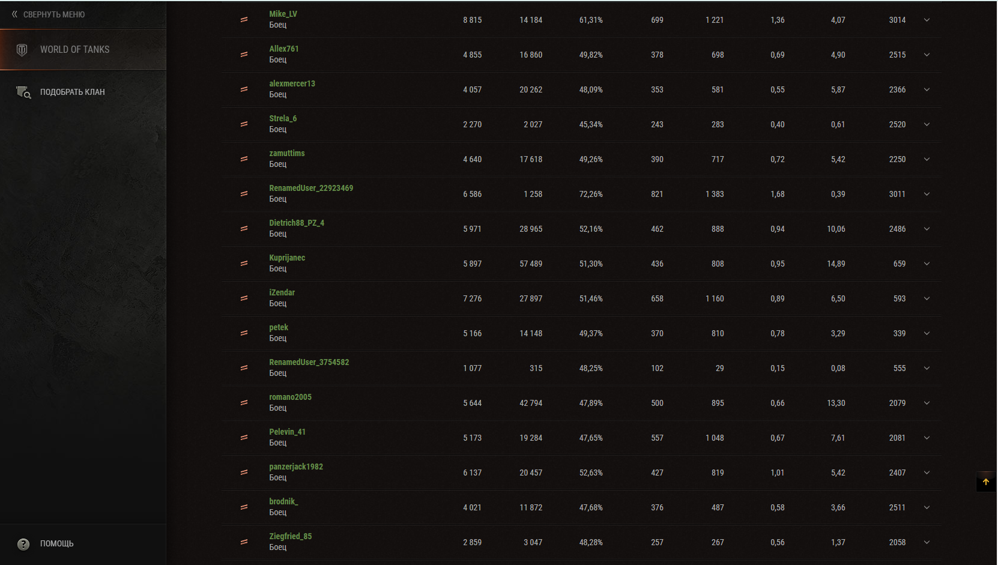Click rank insignia icon for RenamedUser_22923469

point(244,194)
